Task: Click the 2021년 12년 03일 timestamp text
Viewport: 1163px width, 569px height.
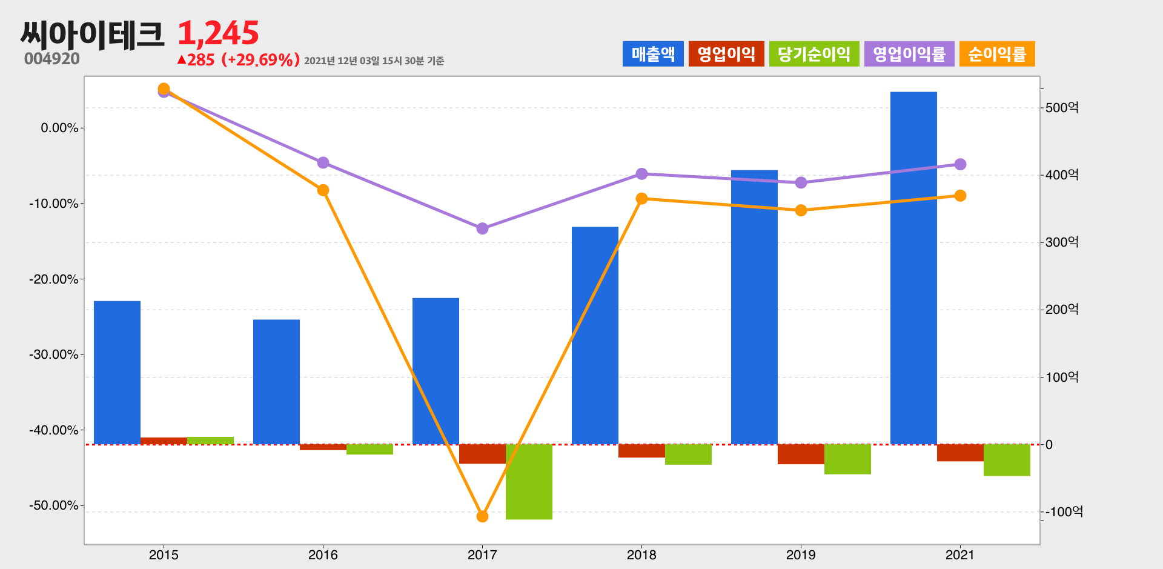Action: click(374, 61)
